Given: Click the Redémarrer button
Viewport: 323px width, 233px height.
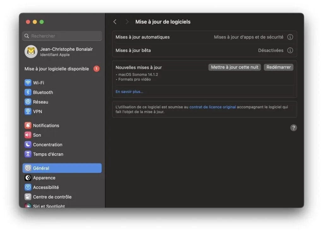Looking at the screenshot, I should 279,67.
